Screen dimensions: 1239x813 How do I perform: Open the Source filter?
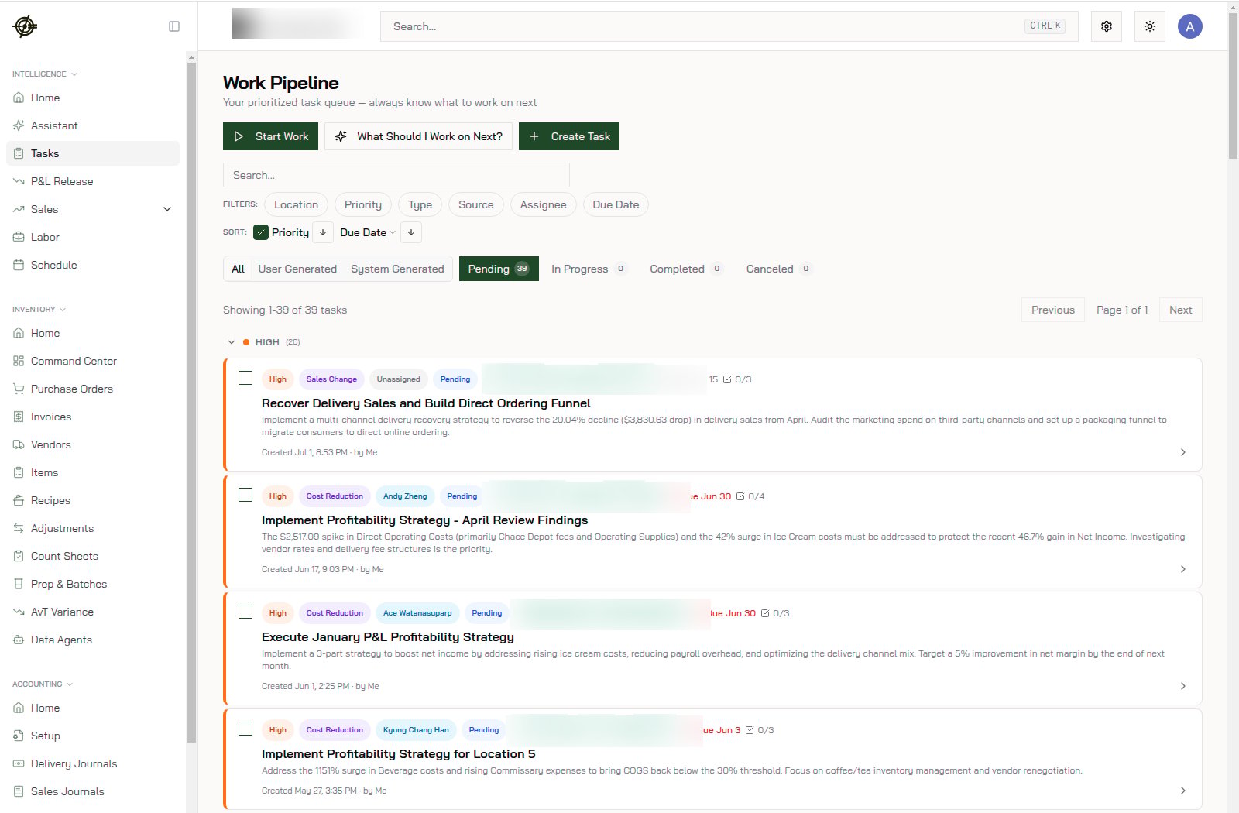pyautogui.click(x=475, y=204)
